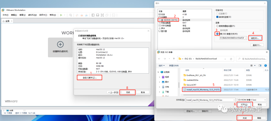
Task: Open the 虚拟机(M) menu
Action: [32, 15]
